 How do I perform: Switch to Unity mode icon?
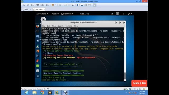tap(90, 5)
